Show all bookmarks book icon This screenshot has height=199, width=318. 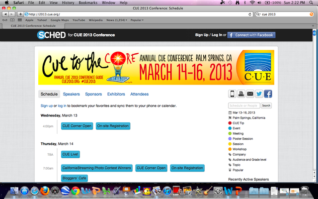[12, 20]
